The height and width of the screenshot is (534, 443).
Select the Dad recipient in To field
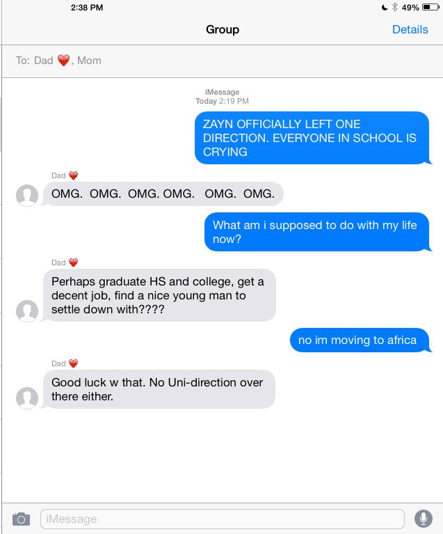[44, 61]
